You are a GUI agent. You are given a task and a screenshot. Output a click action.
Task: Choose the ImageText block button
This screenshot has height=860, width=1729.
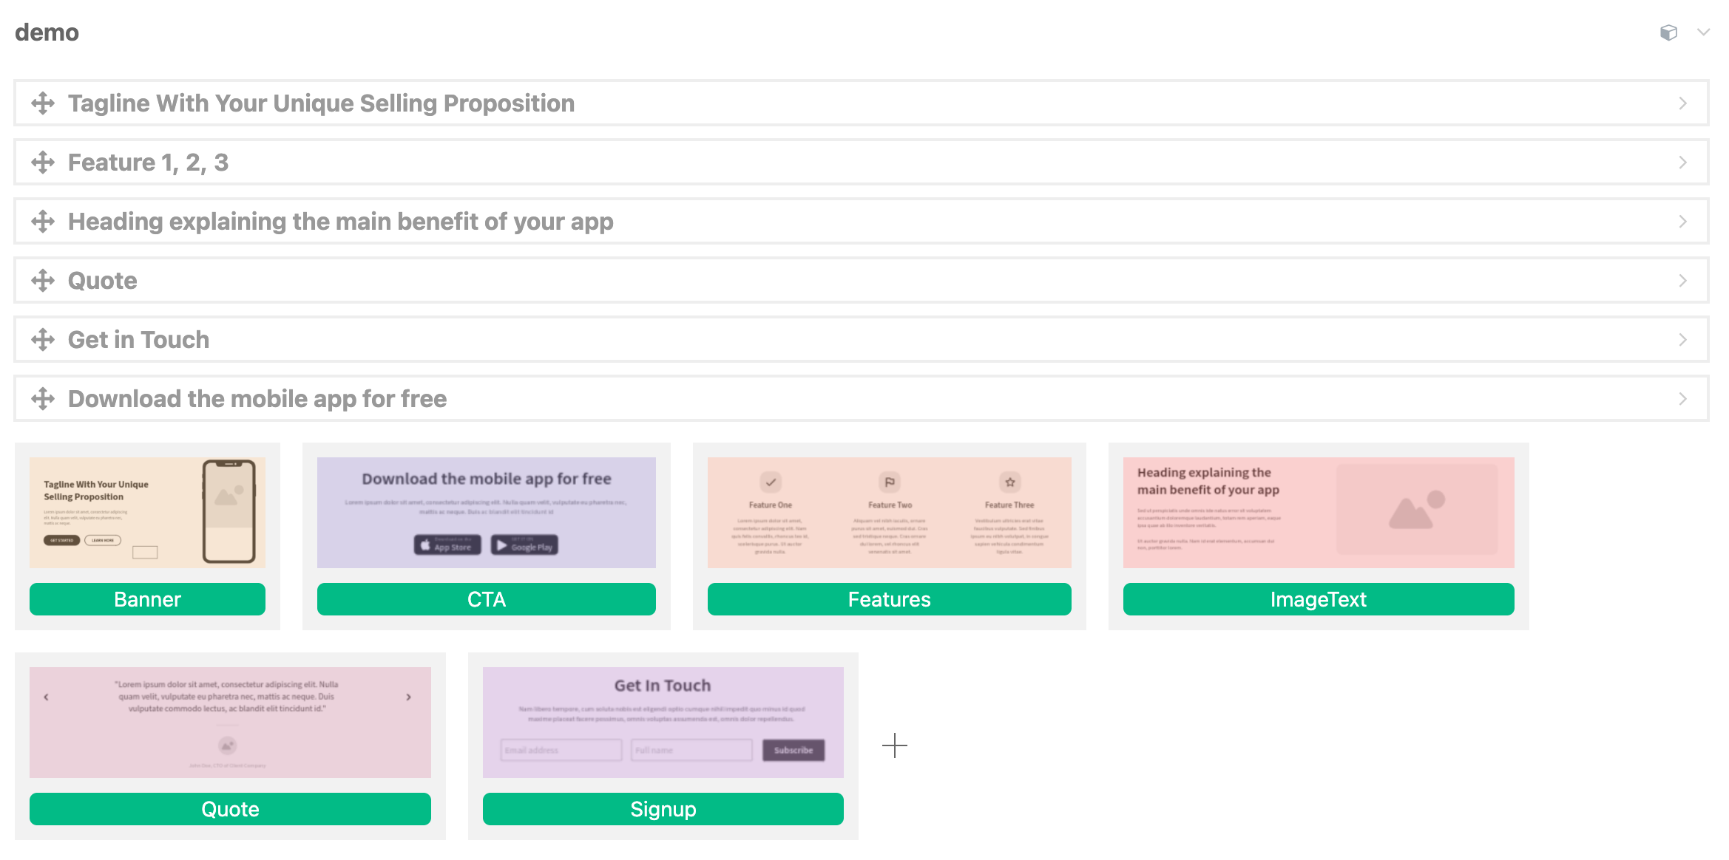pos(1318,599)
